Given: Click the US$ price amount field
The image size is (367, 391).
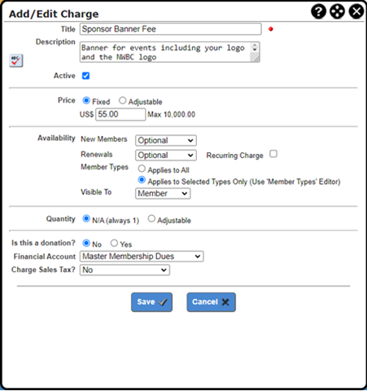Looking at the screenshot, I should click(120, 114).
